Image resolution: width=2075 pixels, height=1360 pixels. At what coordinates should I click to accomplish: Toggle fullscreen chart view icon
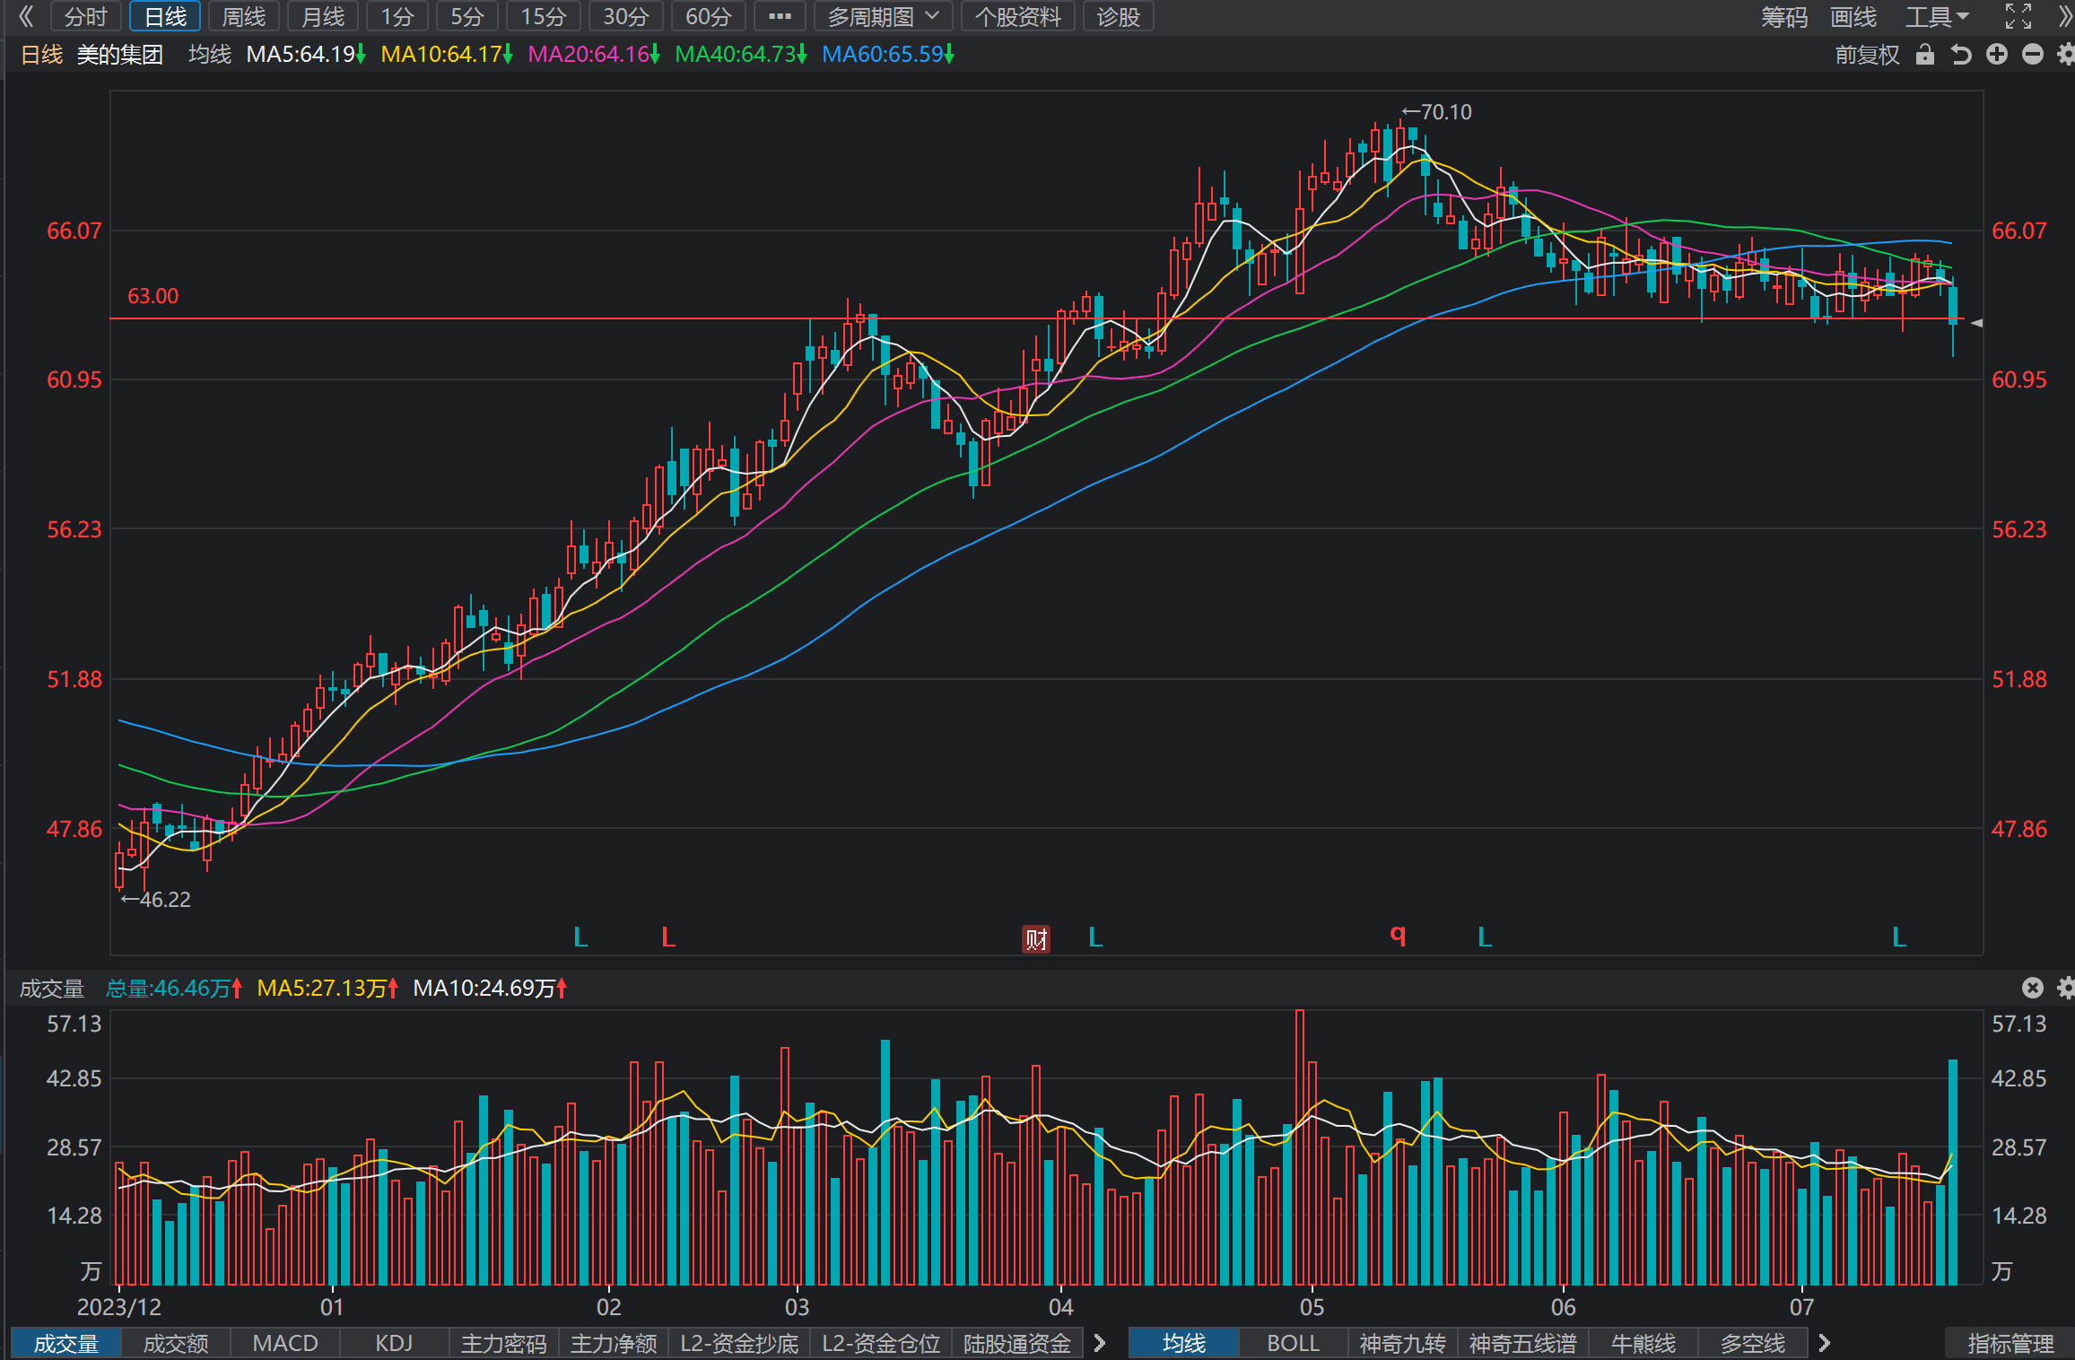pyautogui.click(x=2018, y=16)
